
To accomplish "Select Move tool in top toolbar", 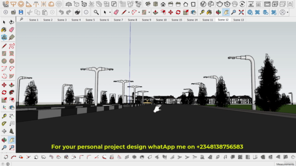I will tap(171, 12).
